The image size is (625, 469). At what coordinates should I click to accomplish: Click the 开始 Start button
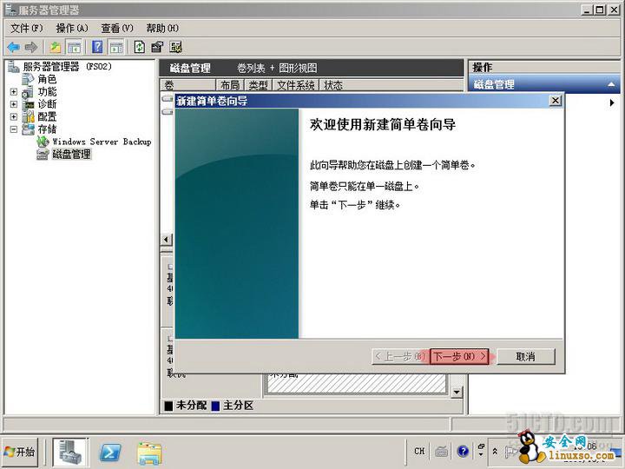point(21,452)
